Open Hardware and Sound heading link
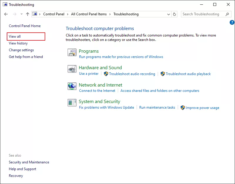The height and width of the screenshot is (184, 235). pyautogui.click(x=100, y=68)
